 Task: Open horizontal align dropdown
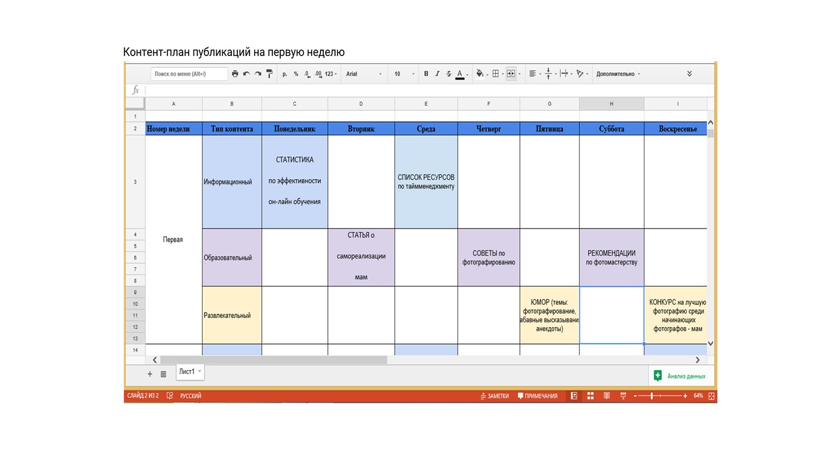(534, 74)
